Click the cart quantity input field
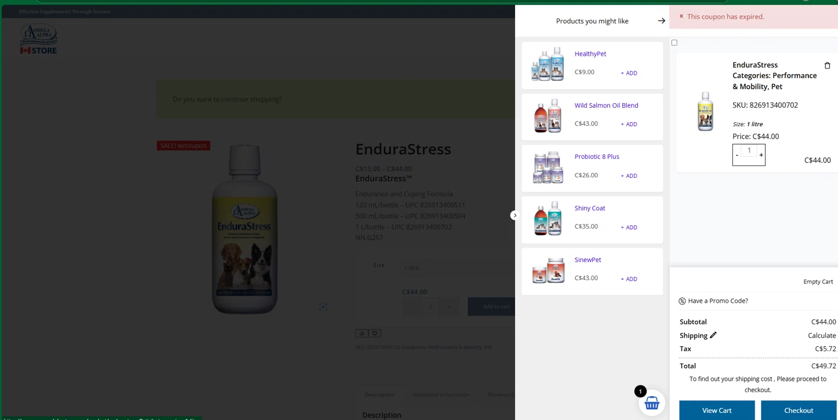838x420 pixels. click(x=749, y=151)
